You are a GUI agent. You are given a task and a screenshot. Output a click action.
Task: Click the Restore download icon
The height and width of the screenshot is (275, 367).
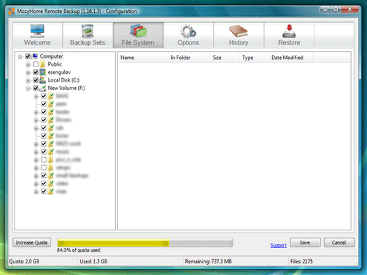click(289, 31)
